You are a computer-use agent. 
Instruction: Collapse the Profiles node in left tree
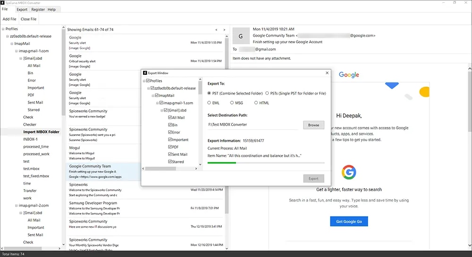tap(3, 29)
